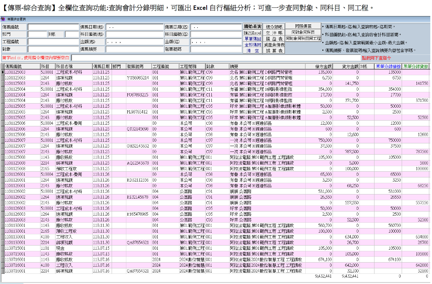Click the 科目編號(起) input field
The width and height of the screenshot is (432, 284).
coord(134,34)
